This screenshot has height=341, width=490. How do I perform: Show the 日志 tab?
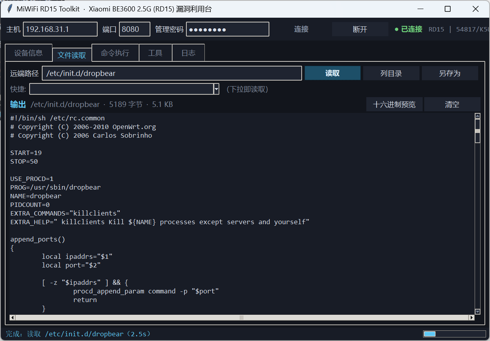coord(188,53)
